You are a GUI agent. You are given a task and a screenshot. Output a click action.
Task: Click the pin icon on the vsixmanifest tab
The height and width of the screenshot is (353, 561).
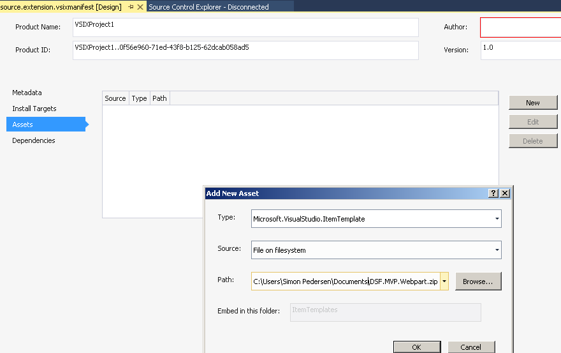pyautogui.click(x=131, y=6)
